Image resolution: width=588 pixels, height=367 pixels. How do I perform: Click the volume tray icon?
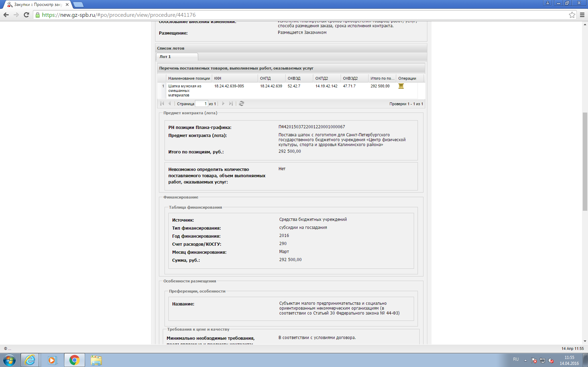click(x=551, y=360)
